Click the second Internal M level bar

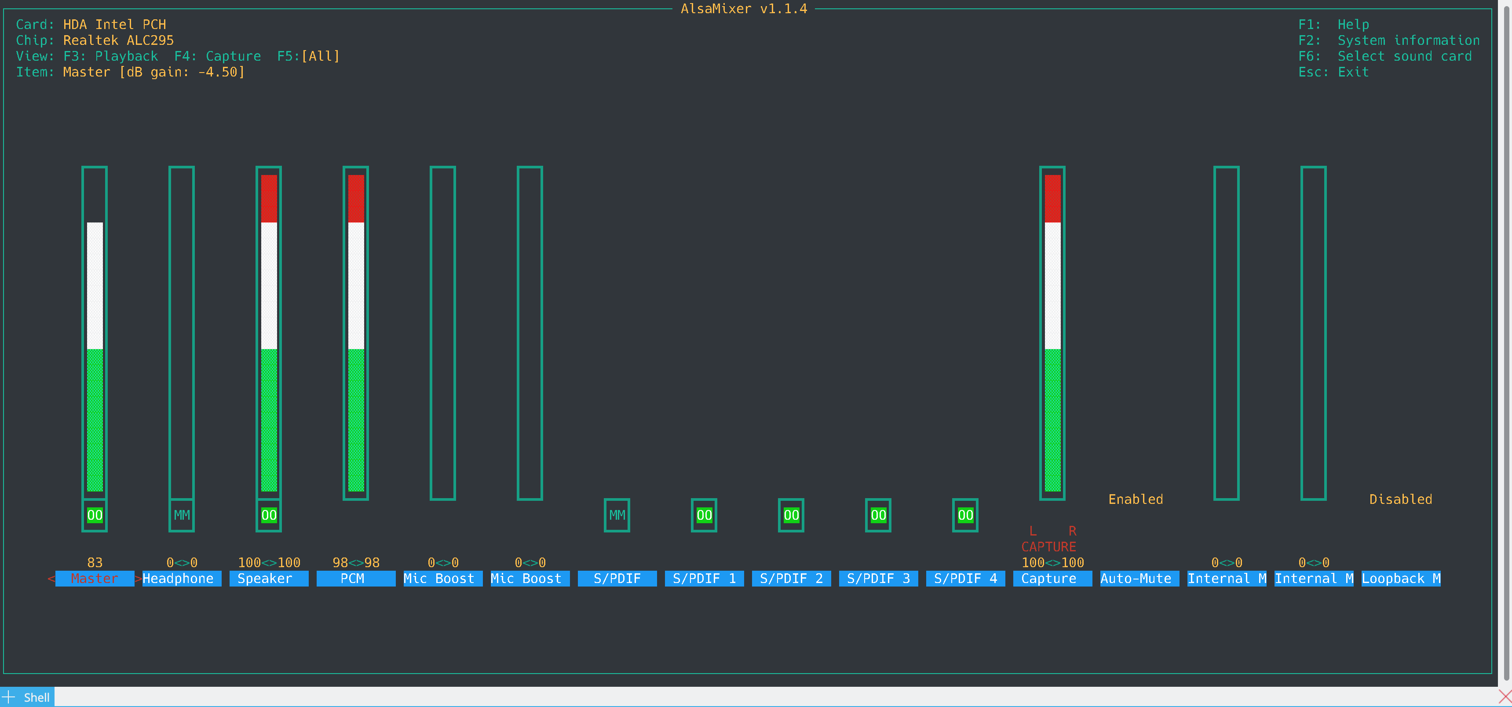tap(1314, 333)
